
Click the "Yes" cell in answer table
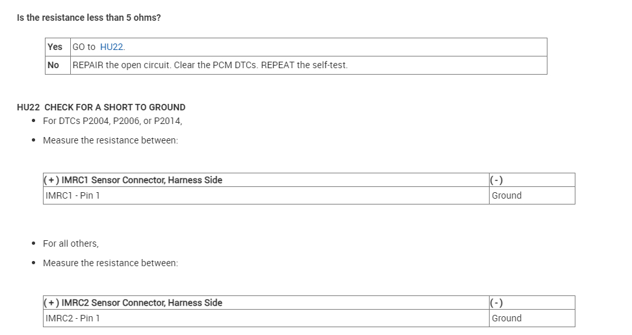pyautogui.click(x=55, y=47)
